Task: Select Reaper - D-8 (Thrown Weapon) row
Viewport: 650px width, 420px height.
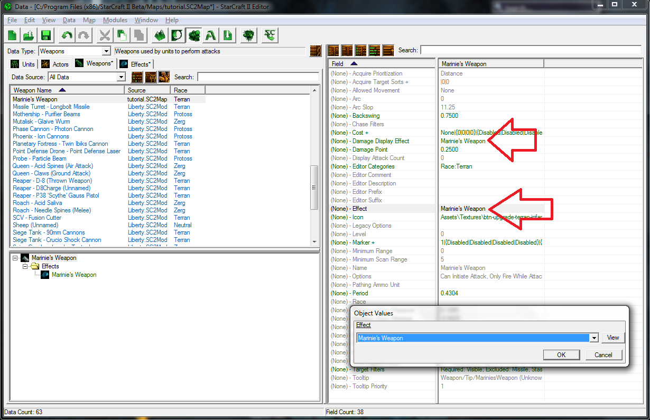Action: 108,181
